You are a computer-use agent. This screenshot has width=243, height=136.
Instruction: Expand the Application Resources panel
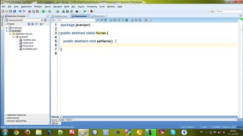pyautogui.click(x=6, y=115)
